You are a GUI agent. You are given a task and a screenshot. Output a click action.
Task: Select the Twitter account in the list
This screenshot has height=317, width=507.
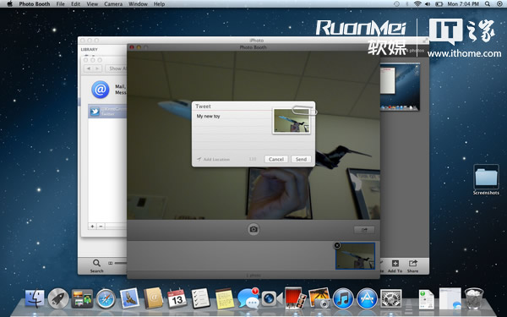[x=107, y=111]
